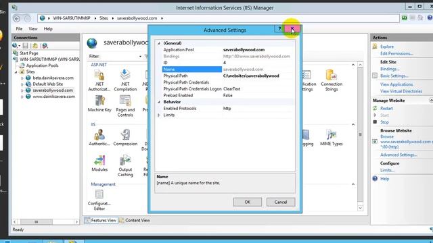
Task: Collapse the Manage Website actions section
Action: [430, 101]
